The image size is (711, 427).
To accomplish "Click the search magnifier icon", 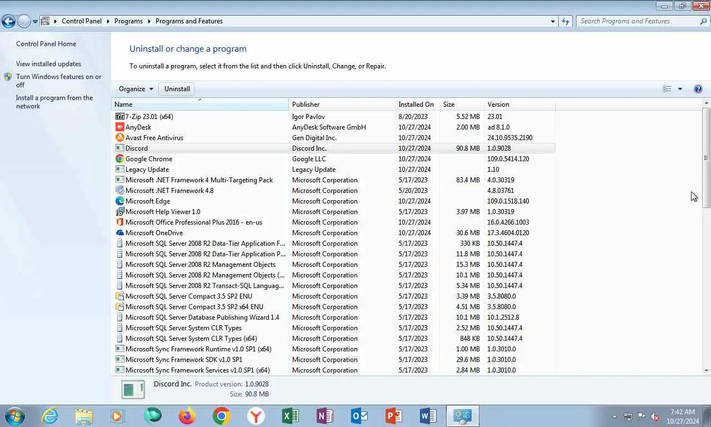I will 703,21.
